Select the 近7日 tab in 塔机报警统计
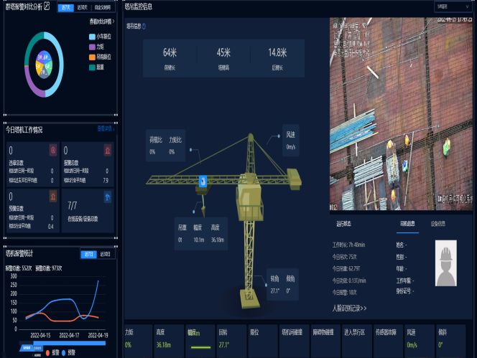Screen dimensions: 477x358 (x=88, y=254)
